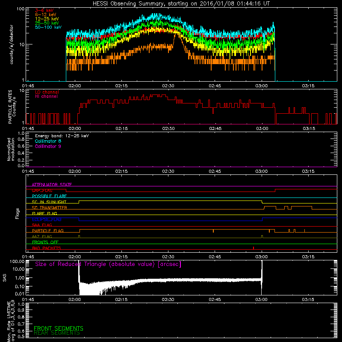
Task: Click the Normalized modulation axis label
Action: tap(11, 149)
